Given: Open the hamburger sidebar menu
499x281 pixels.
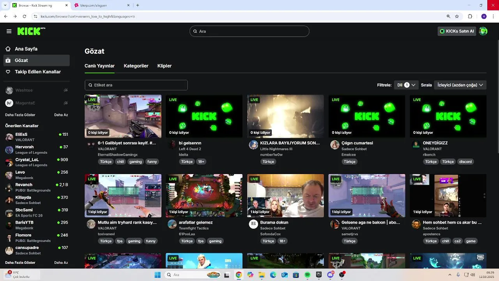Looking at the screenshot, I should click(x=9, y=31).
